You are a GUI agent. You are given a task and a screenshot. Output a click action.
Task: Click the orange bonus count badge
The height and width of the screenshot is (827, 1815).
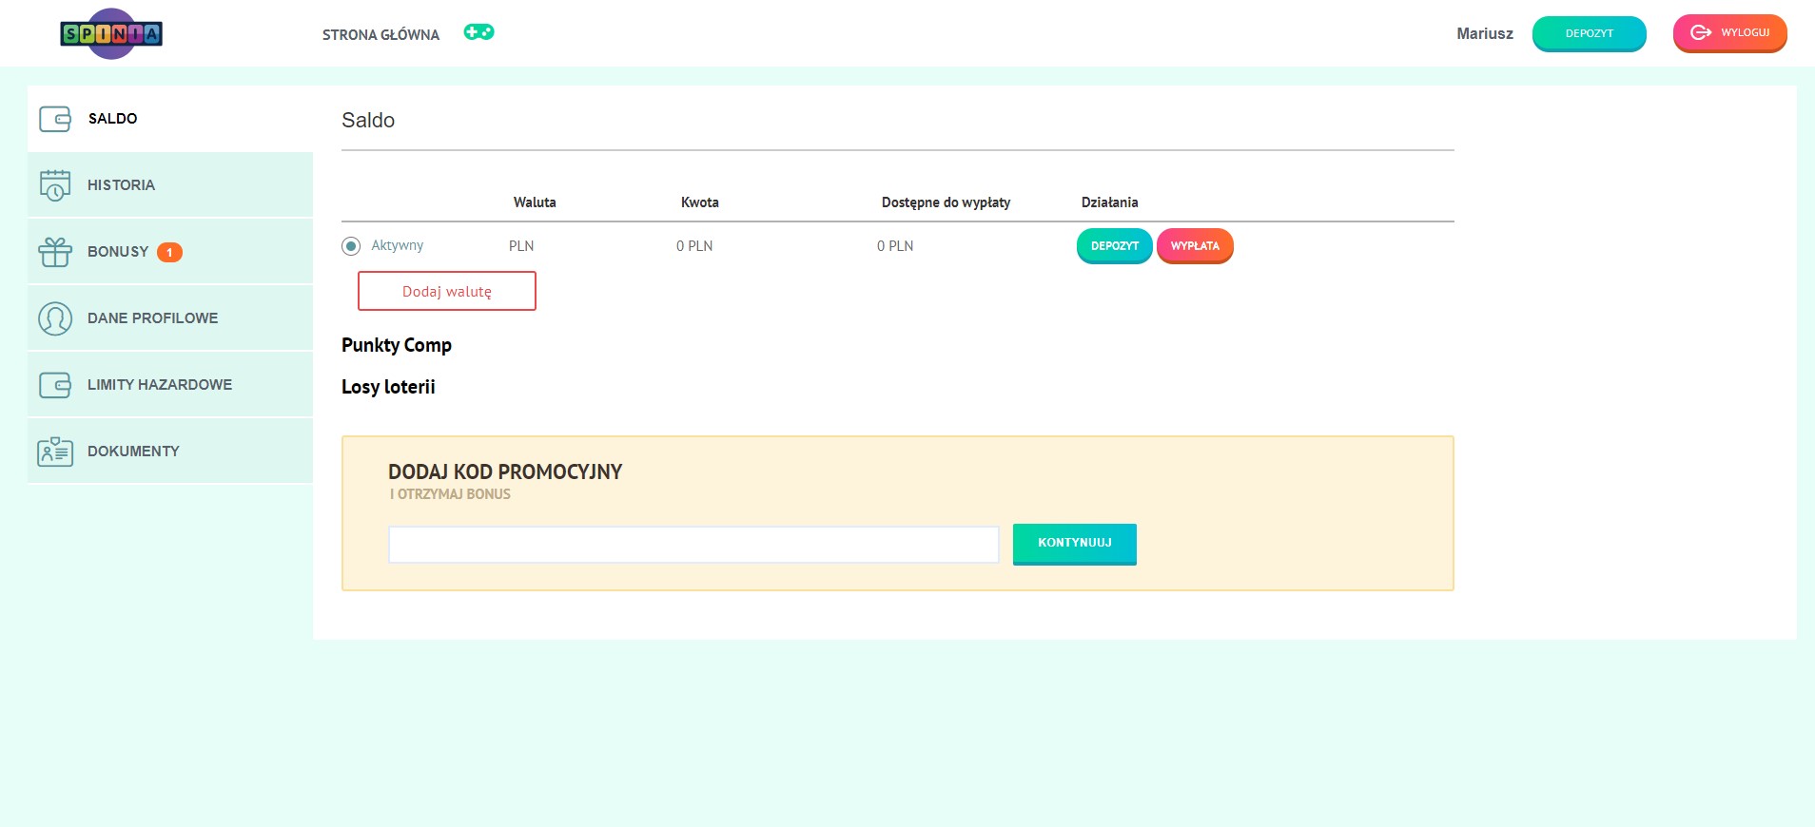[169, 252]
